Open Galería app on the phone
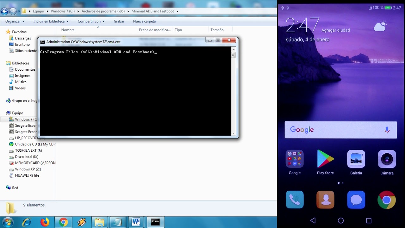The image size is (405, 228). [x=356, y=162]
